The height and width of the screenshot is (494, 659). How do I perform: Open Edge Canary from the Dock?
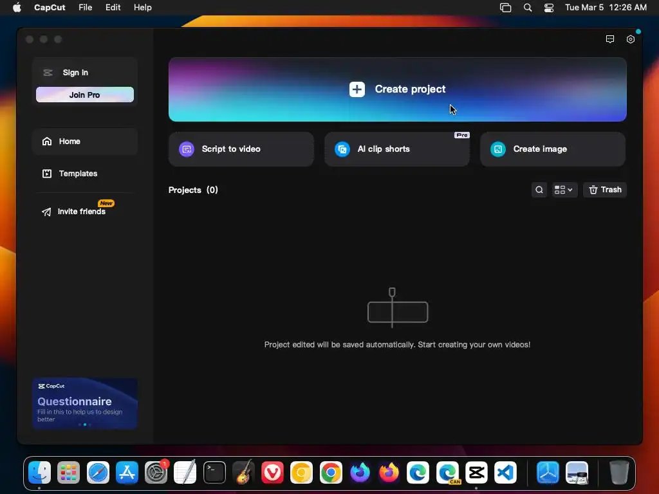click(447, 473)
